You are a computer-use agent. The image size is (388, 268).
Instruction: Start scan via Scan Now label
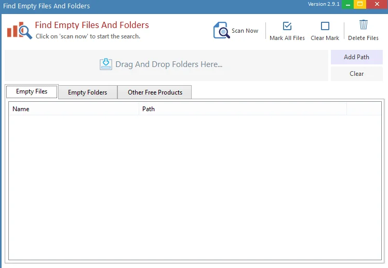(245, 31)
